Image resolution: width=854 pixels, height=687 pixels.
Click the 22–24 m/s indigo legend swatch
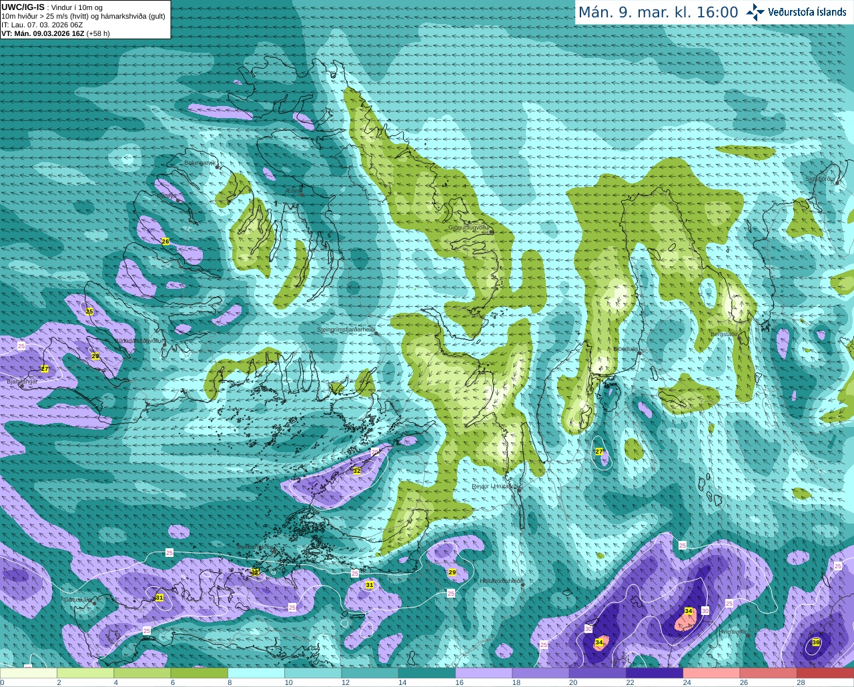click(x=655, y=673)
